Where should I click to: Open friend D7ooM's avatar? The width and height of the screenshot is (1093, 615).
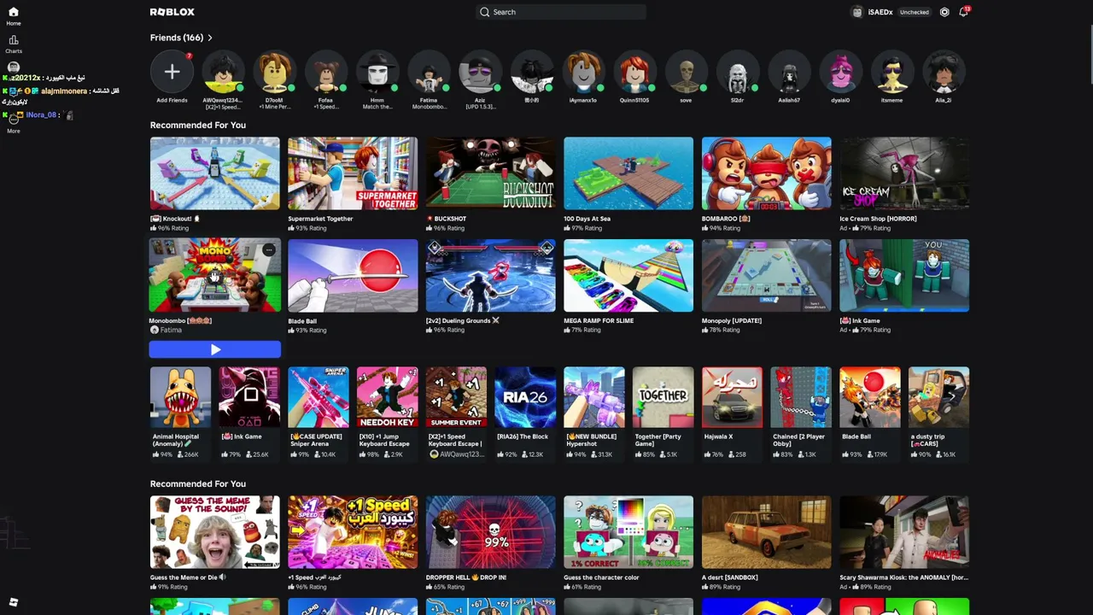[x=274, y=73]
